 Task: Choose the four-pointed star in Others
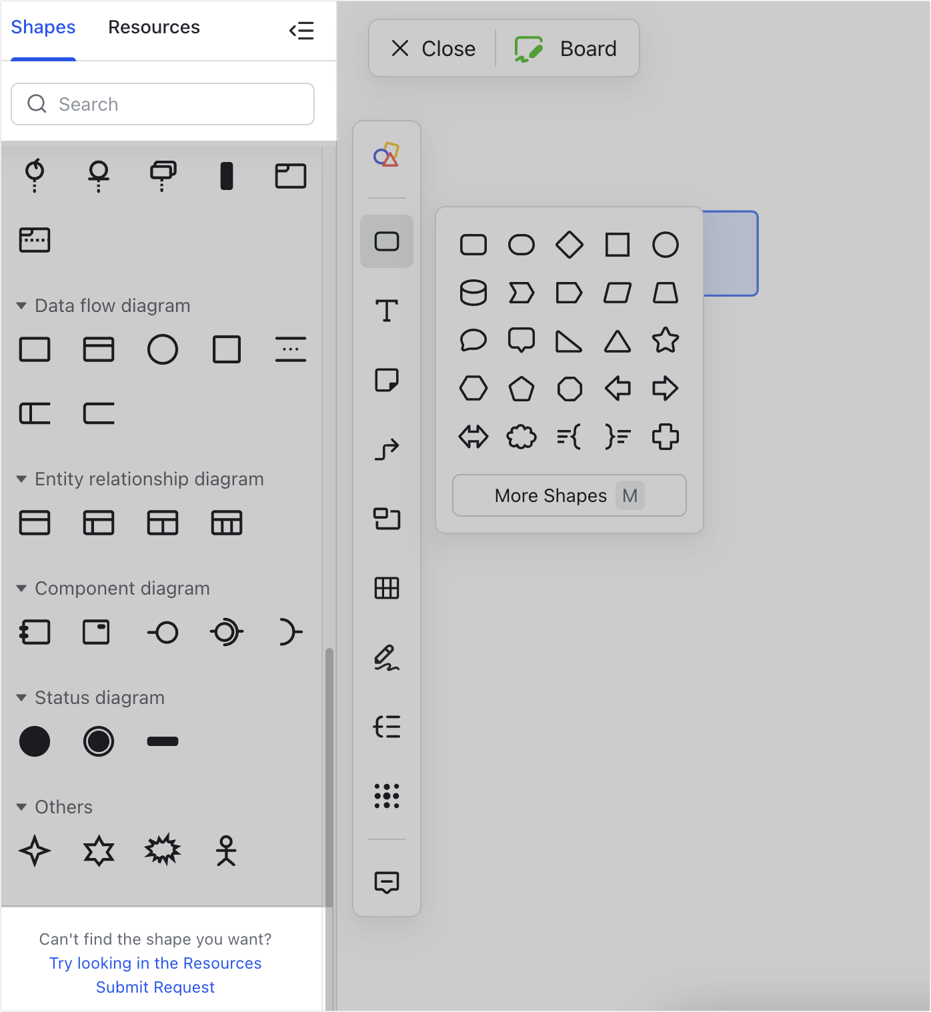pos(35,851)
